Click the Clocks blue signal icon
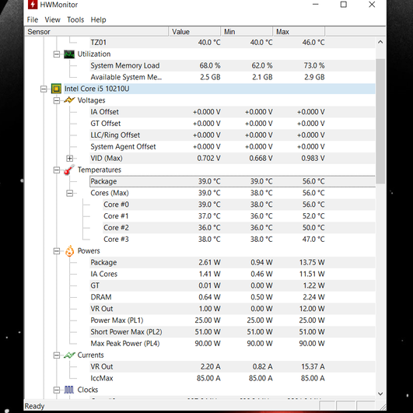This screenshot has width=413, height=413. point(69,390)
